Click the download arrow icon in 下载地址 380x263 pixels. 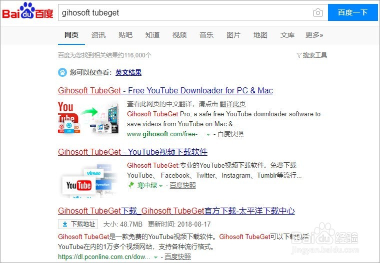65,224
